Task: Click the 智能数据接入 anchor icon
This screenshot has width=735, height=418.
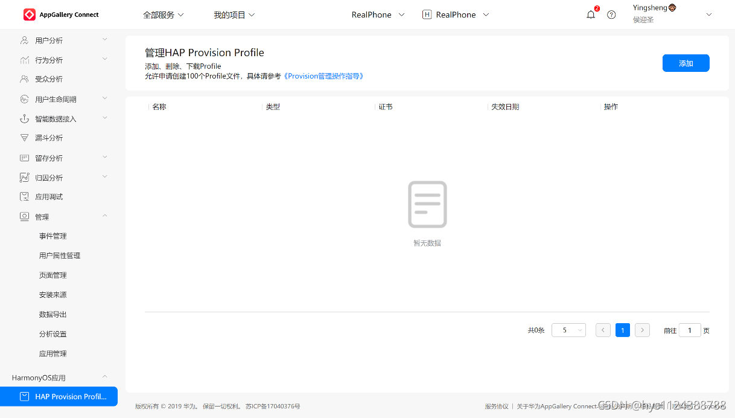Action: click(24, 119)
